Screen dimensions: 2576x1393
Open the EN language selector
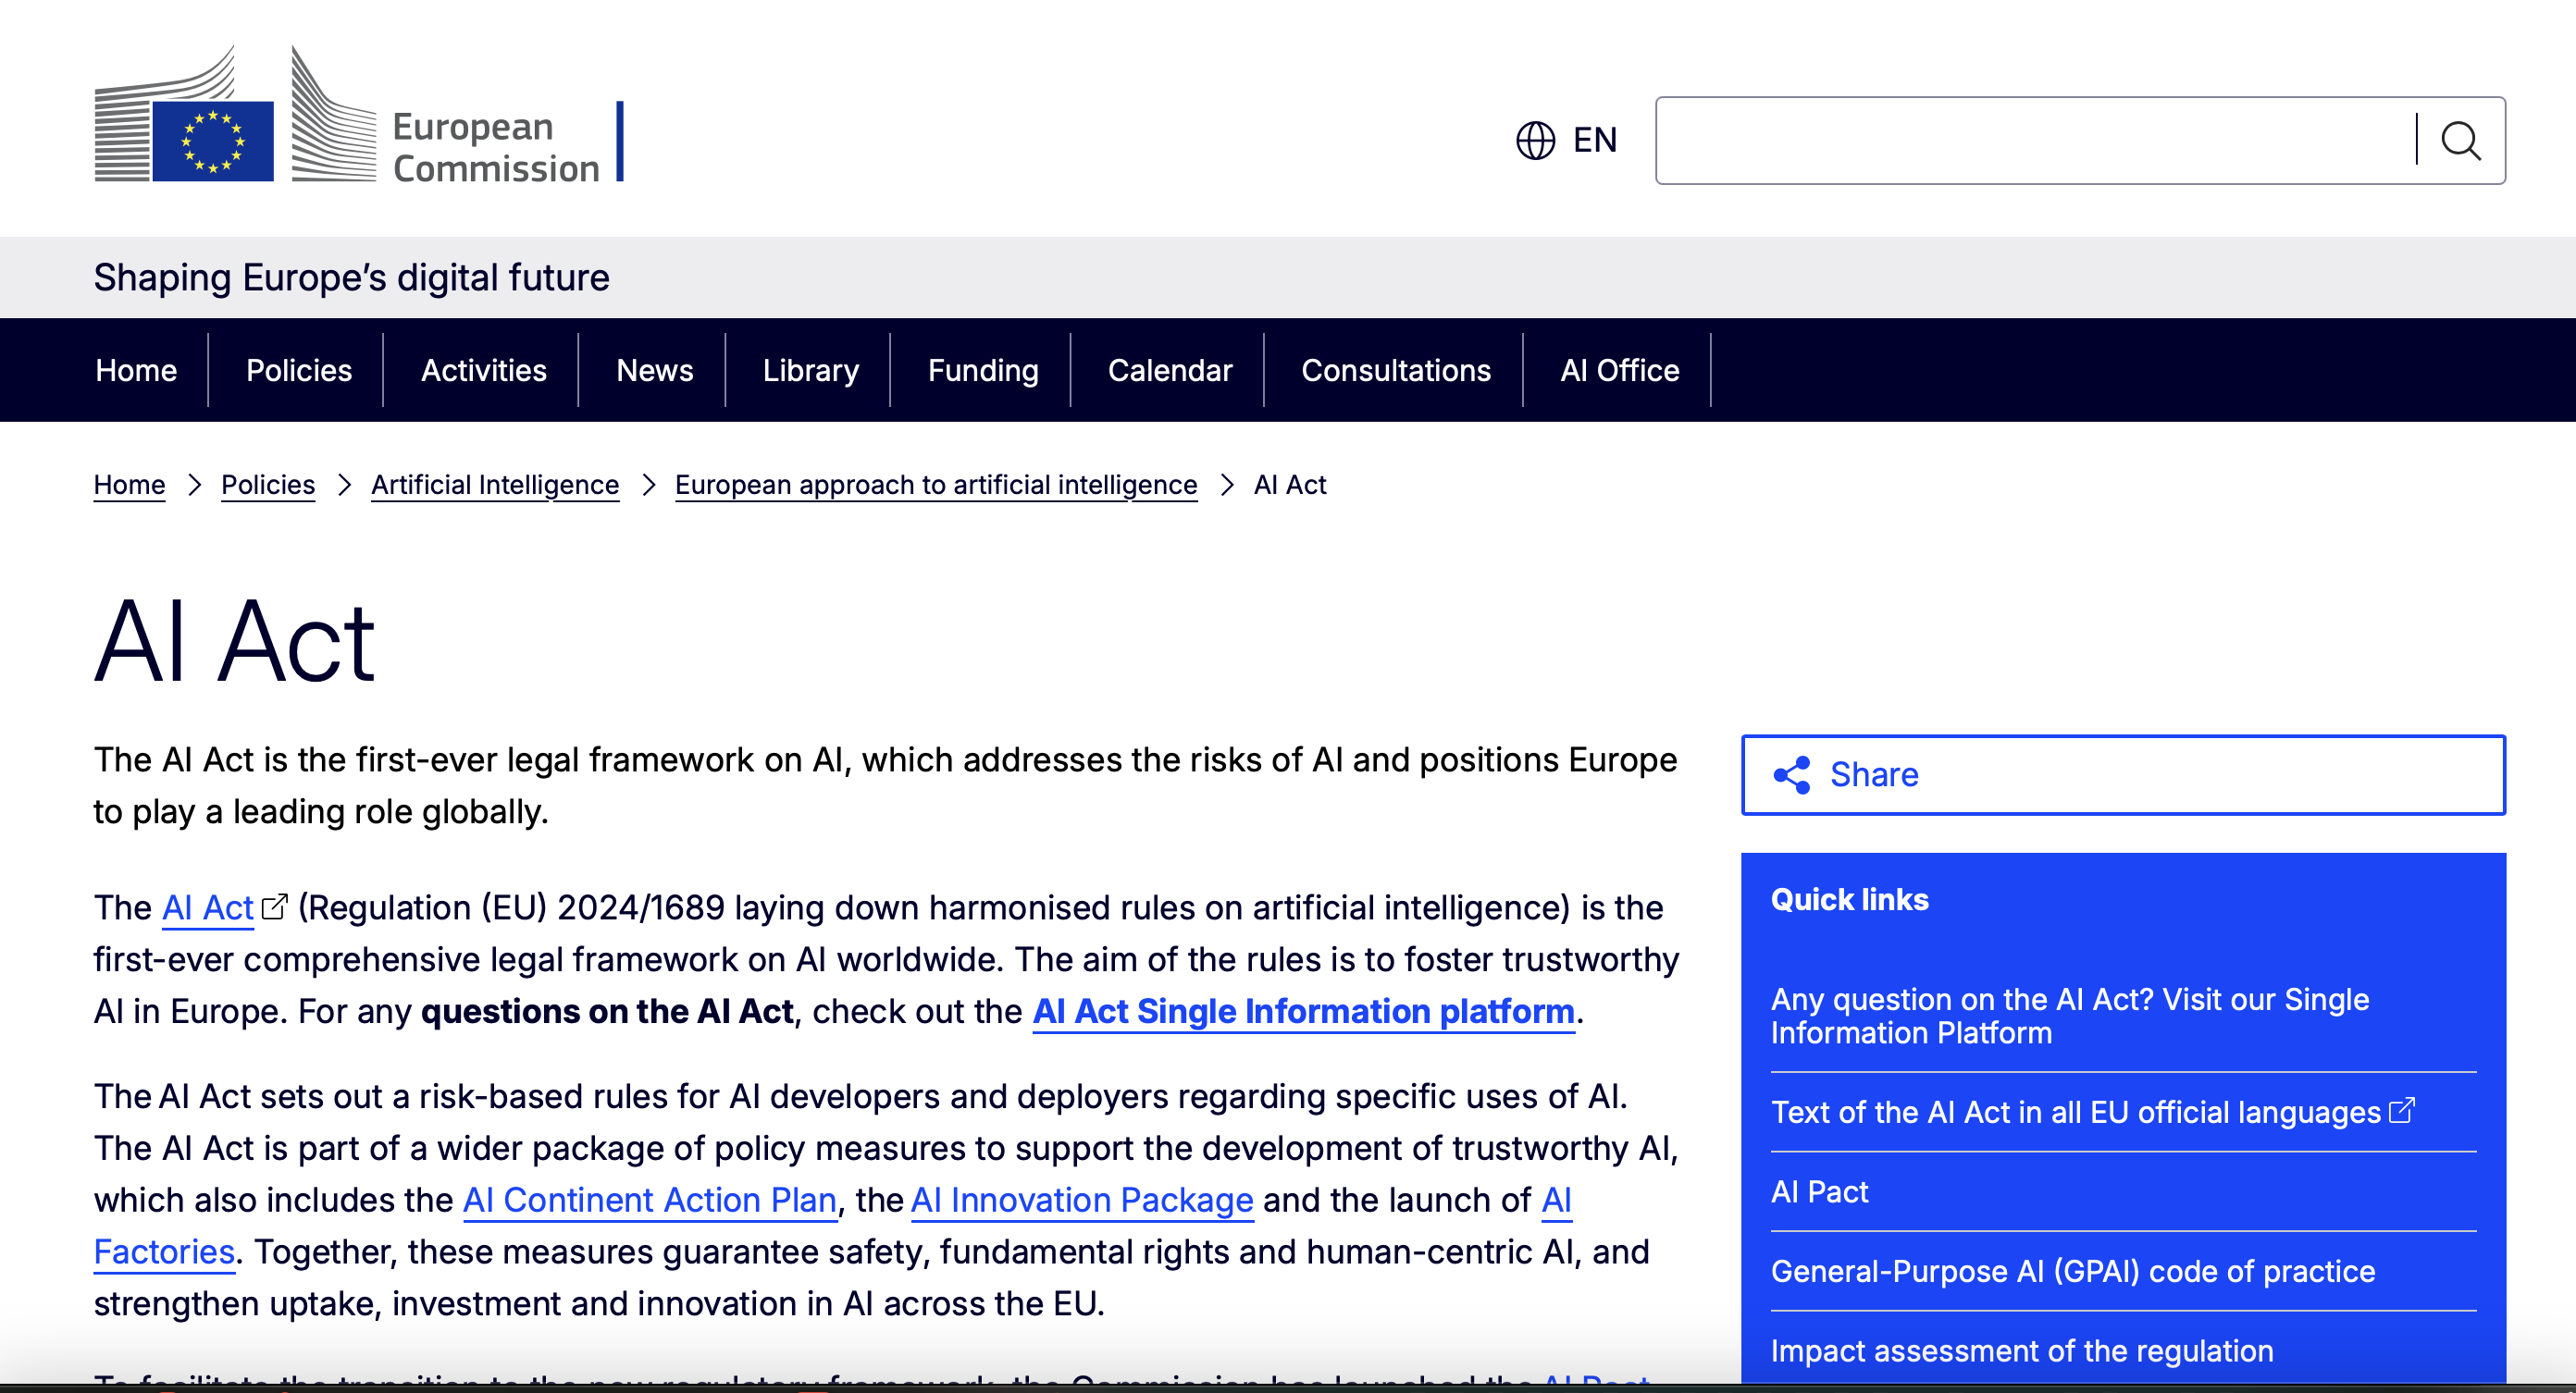[1566, 141]
